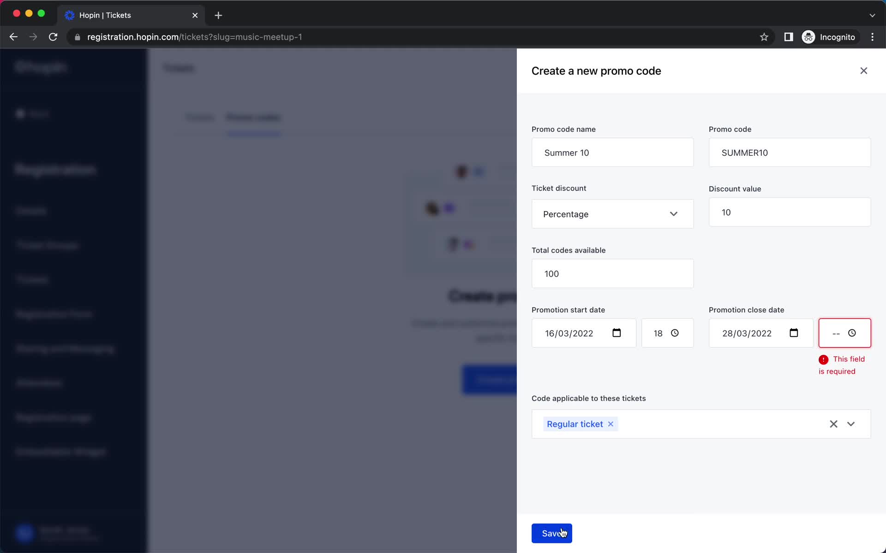Open tab search chevron
The width and height of the screenshot is (886, 553).
[872, 15]
